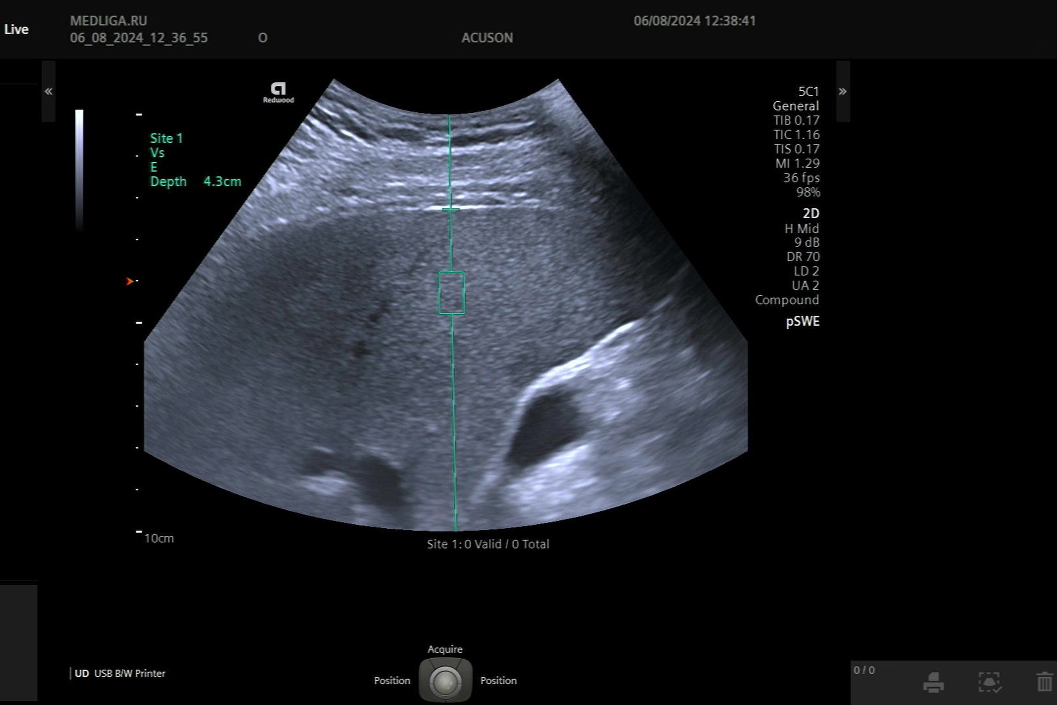Screen dimensions: 1057x705
Task: Click the Redwood probe orientation logo
Action: (x=278, y=92)
